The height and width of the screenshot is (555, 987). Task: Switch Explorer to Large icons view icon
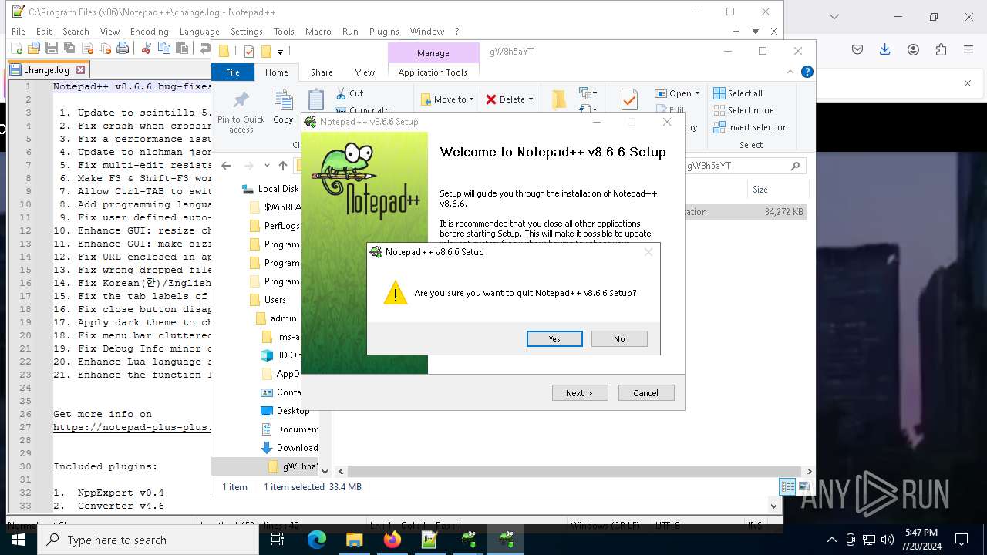(x=803, y=486)
